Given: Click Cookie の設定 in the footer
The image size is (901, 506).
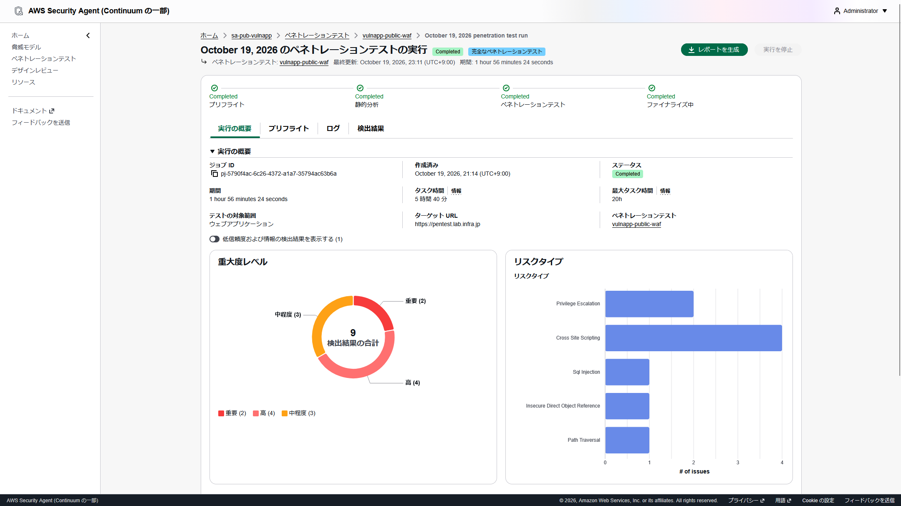Looking at the screenshot, I should pos(818,500).
